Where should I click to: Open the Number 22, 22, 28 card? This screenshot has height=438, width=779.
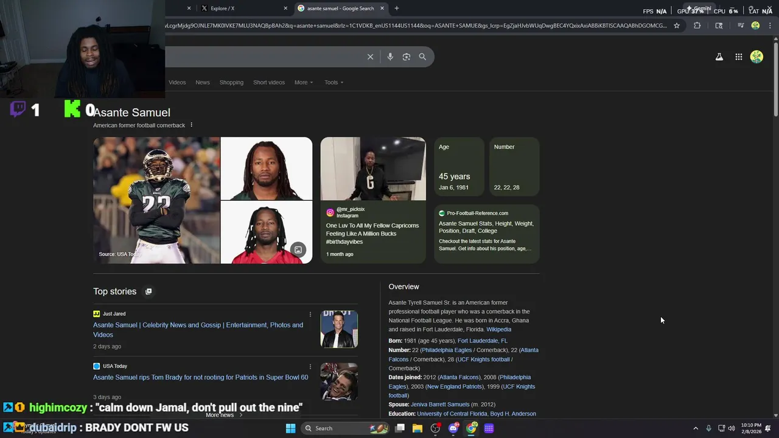[x=514, y=167]
